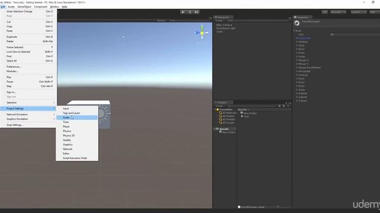This screenshot has width=380, height=213.
Task: Open the Selection submenu in the Edit menu
Action: [x=28, y=102]
